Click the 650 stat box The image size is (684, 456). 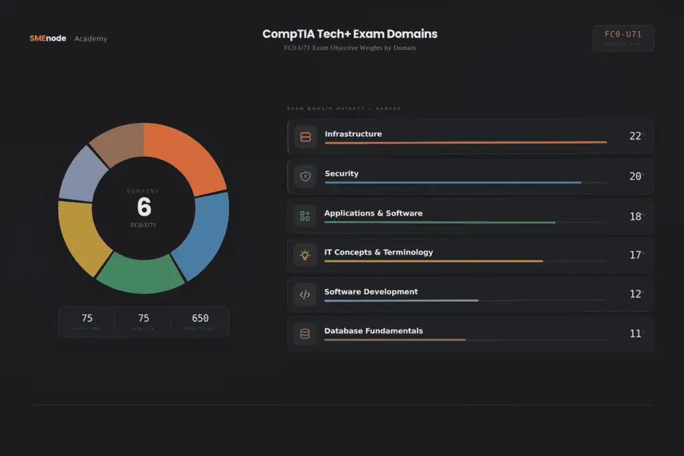(200, 321)
